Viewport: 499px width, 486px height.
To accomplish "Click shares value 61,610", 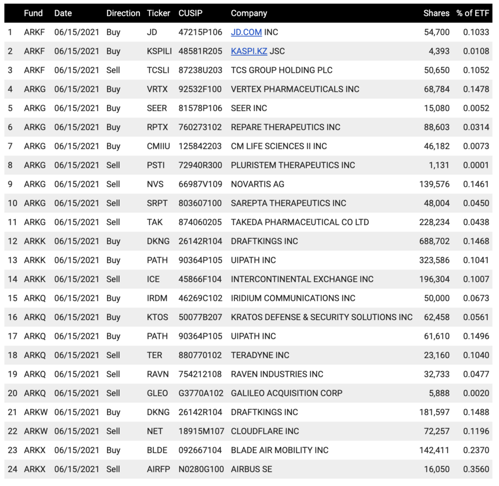I will coord(436,336).
